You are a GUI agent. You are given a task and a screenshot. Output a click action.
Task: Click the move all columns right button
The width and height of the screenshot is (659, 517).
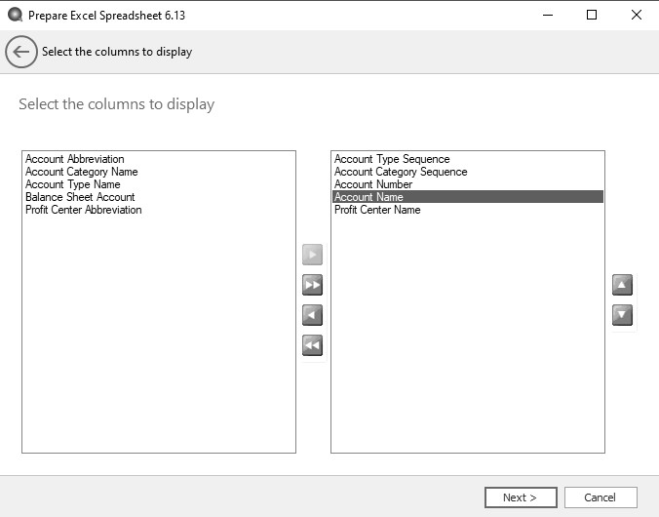[312, 285]
